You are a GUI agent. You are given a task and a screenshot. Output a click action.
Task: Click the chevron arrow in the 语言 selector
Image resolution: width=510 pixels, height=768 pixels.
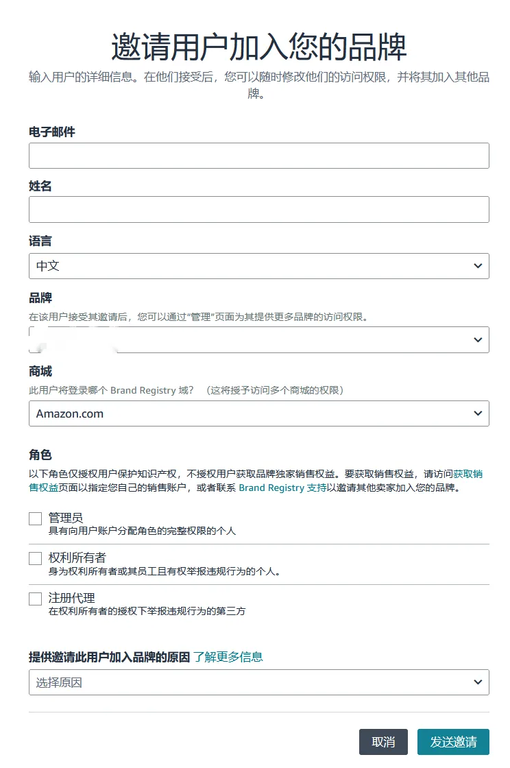tap(478, 266)
